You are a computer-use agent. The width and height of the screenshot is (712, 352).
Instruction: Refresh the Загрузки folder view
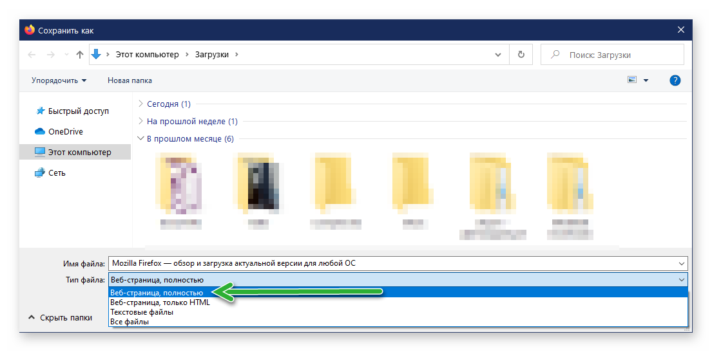point(521,55)
